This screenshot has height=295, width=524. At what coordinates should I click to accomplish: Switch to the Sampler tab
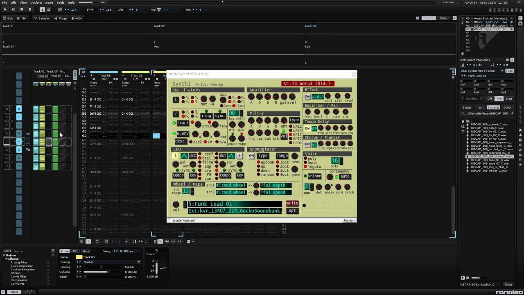coord(42,18)
